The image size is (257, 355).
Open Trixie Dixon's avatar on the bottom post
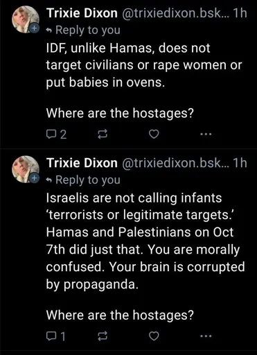26,169
